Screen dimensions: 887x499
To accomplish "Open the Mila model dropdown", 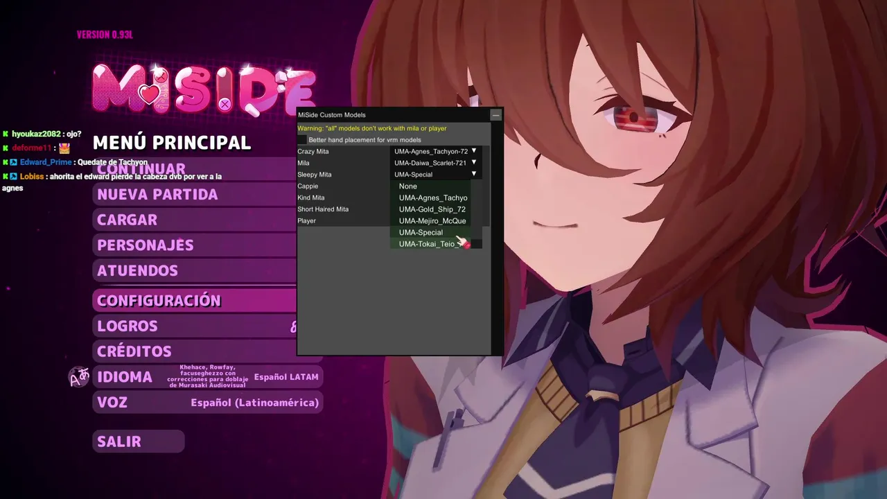I will click(x=436, y=163).
